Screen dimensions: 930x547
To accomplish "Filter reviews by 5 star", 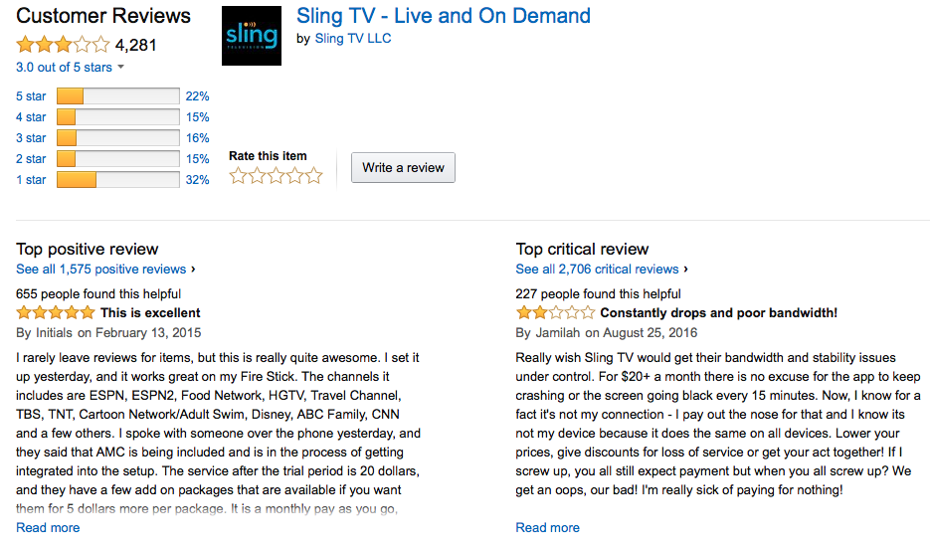I will (31, 96).
